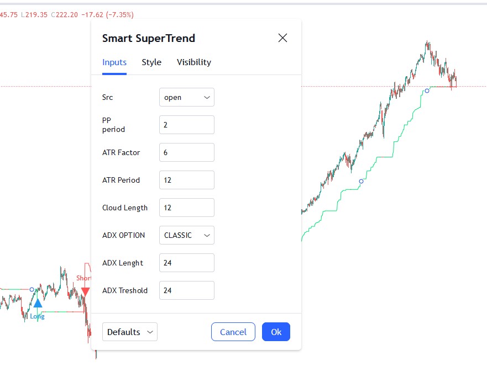Open the Defaults dropdown menu
Image resolution: width=487 pixels, height=377 pixels.
[130, 332]
